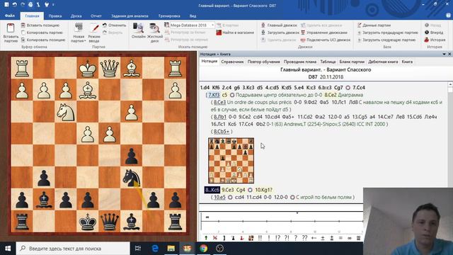Screen dimensions: 453x255
Task: Click Копировать партию in ribbon
Action: click(42, 33)
